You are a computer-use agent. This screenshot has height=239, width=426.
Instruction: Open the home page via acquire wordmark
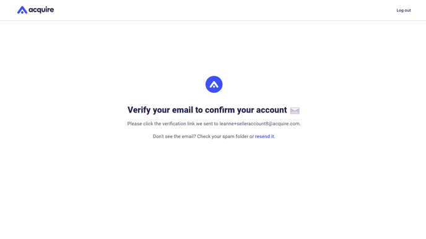coord(41,10)
